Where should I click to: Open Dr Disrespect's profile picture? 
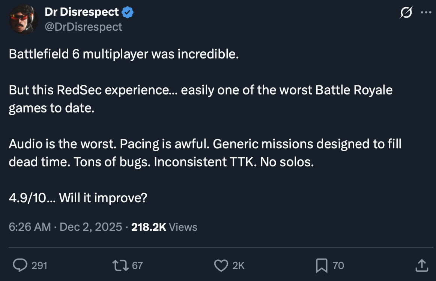coord(24,19)
